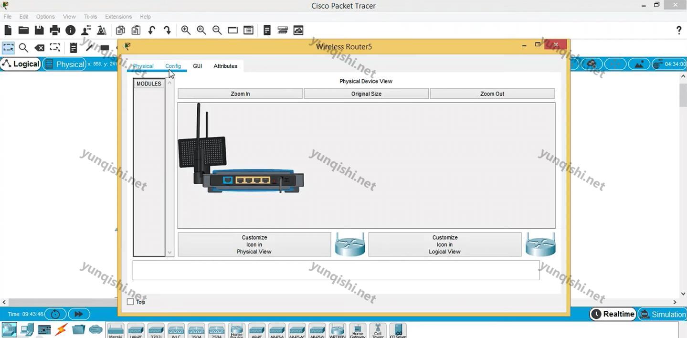Click the MODULES list down arrow

click(169, 253)
